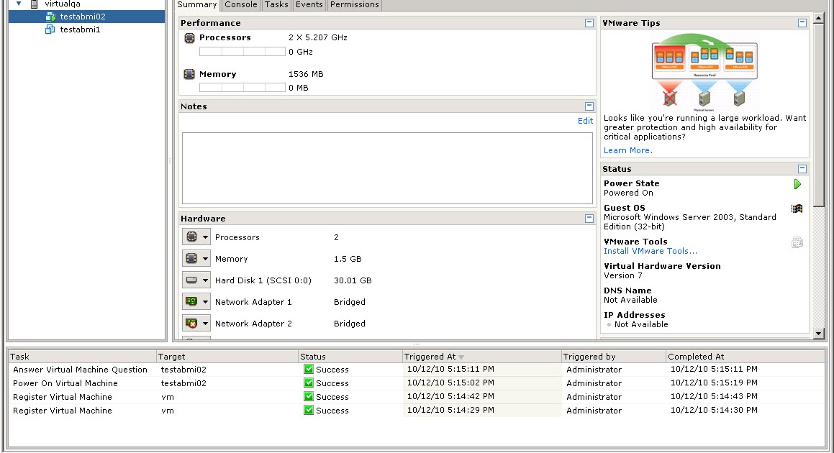834x453 pixels.
Task: Click the Memory chip icon in Performance
Action: click(x=189, y=74)
